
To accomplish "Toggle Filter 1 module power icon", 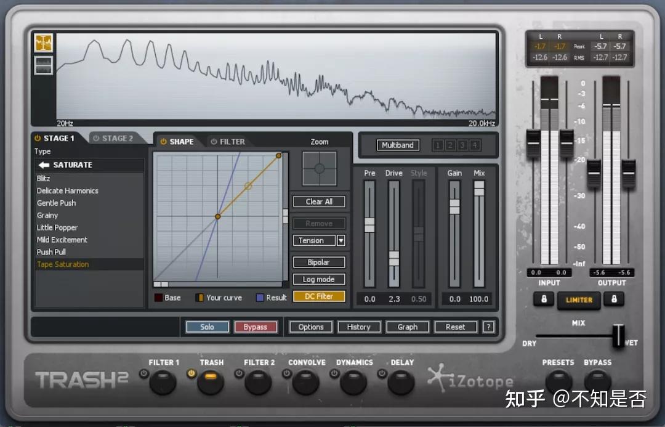I will tap(144, 373).
